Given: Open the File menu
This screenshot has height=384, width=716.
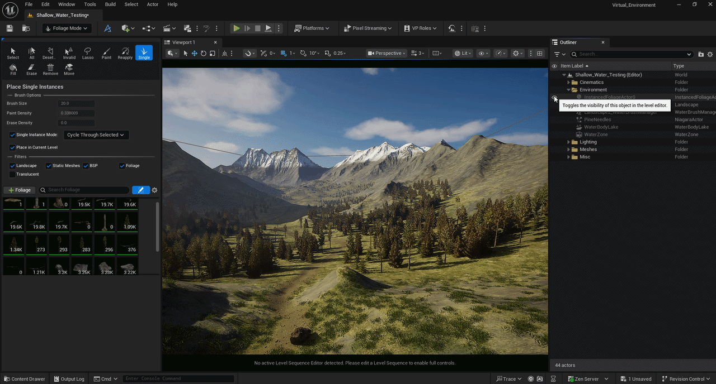Looking at the screenshot, I should click(x=29, y=4).
